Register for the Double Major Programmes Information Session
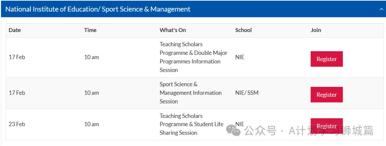 pyautogui.click(x=326, y=59)
